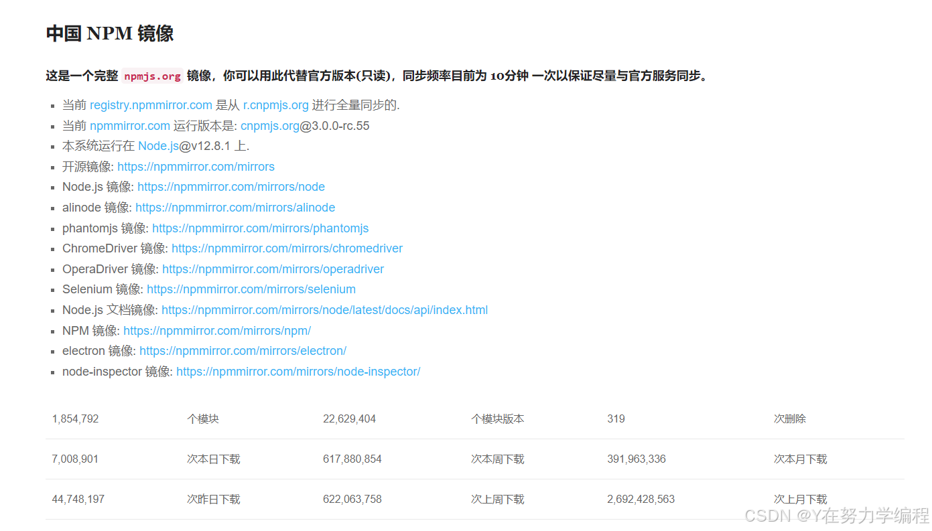Click the 10分钟 sync frequency text

click(509, 76)
